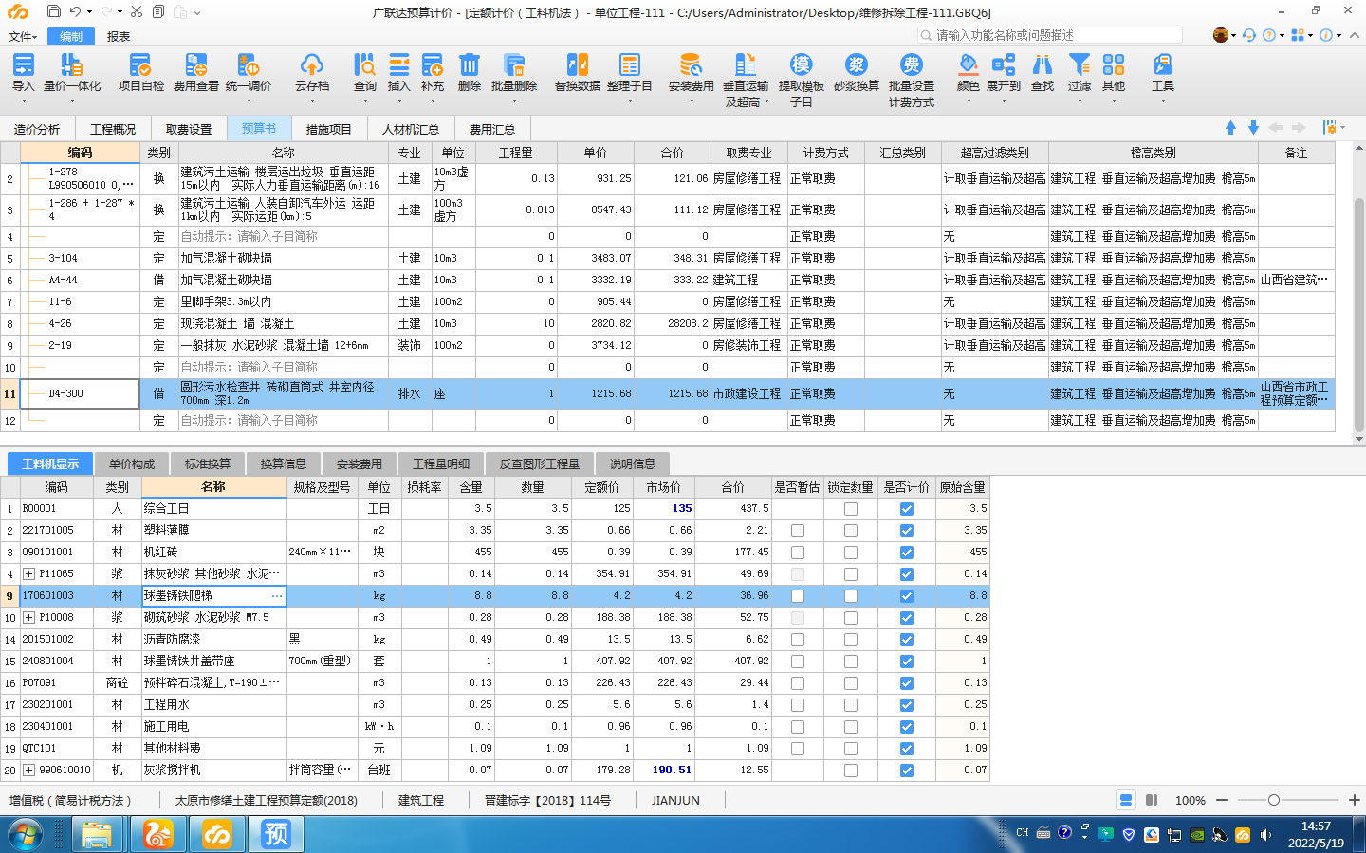Toggle 是否计价 checkbox for 综合工日
1366x853 pixels.
(x=907, y=509)
